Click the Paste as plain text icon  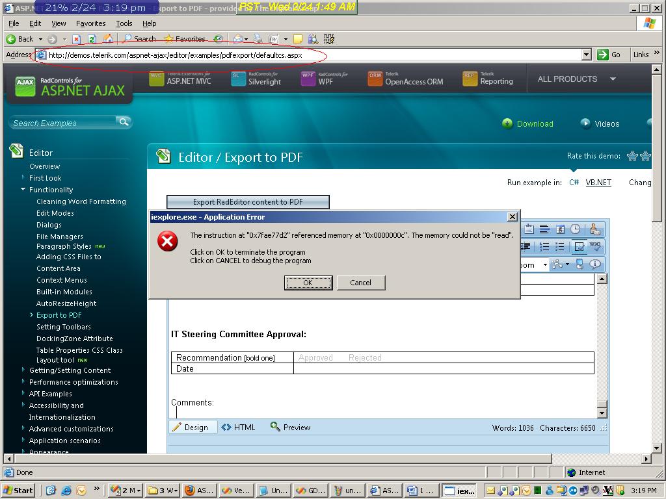(529, 229)
